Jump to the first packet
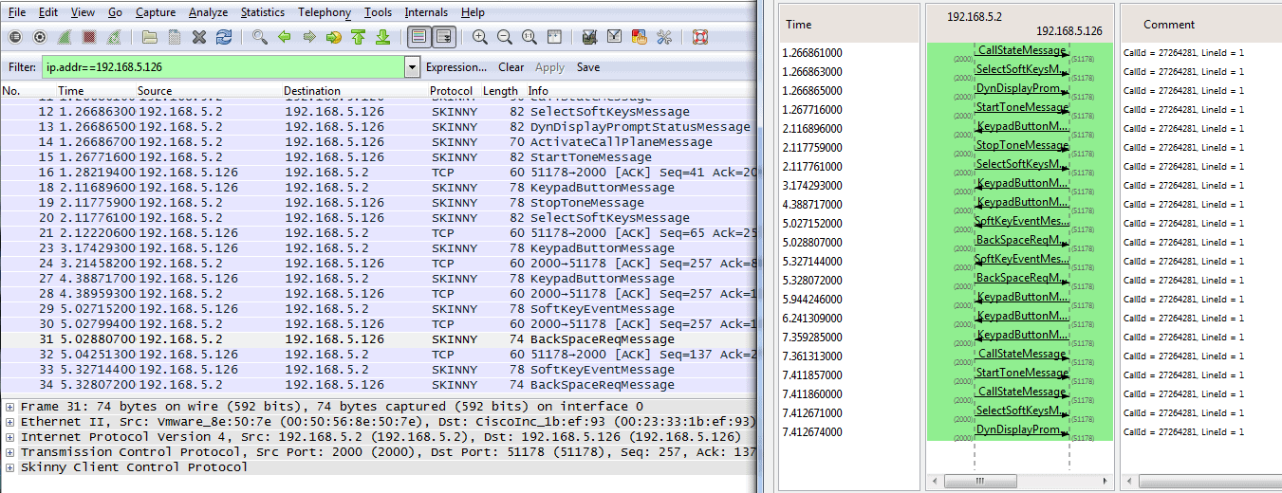The width and height of the screenshot is (1282, 493). 359,37
